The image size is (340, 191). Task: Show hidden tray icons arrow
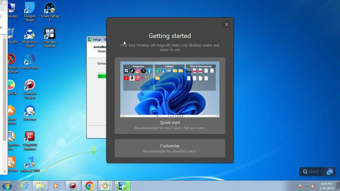tap(294, 186)
